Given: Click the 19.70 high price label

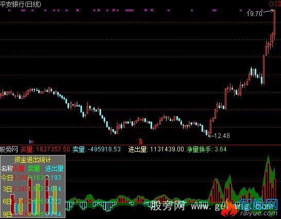Looking at the screenshot, I should [255, 13].
